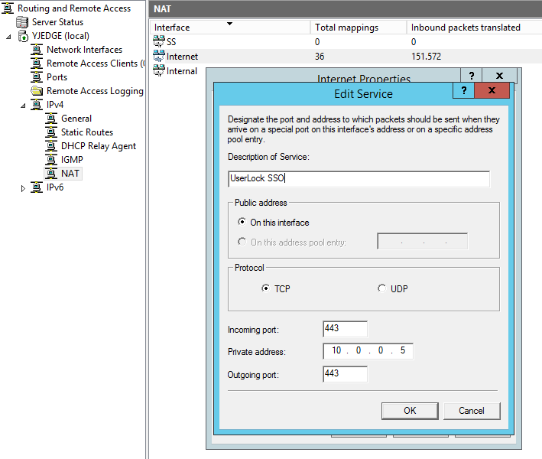Close the Edit Service dialog
This screenshot has width=542, height=459.
(x=492, y=90)
